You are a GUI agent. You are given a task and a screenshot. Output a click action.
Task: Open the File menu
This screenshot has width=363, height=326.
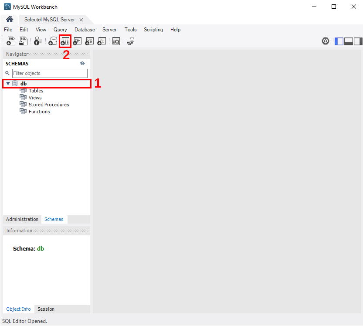(x=8, y=30)
